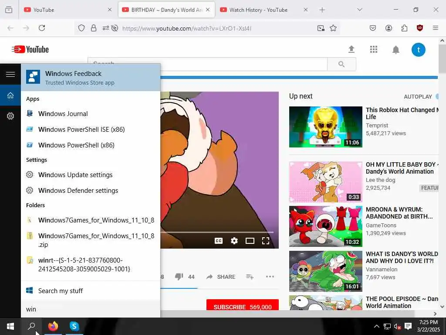Add video to playlist icon
Image resolution: width=446 pixels, height=335 pixels.
pos(250,277)
